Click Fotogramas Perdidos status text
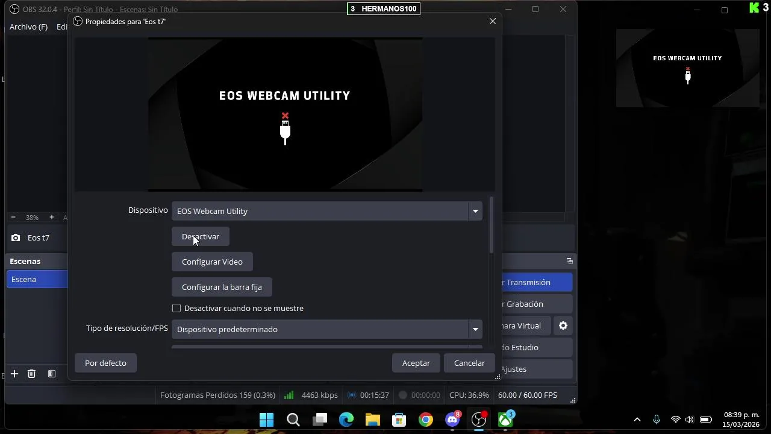Screen dimensions: 771x434 click(217, 395)
